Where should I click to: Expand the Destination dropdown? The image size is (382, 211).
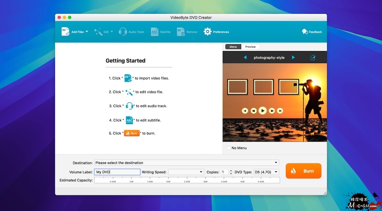pos(276,163)
